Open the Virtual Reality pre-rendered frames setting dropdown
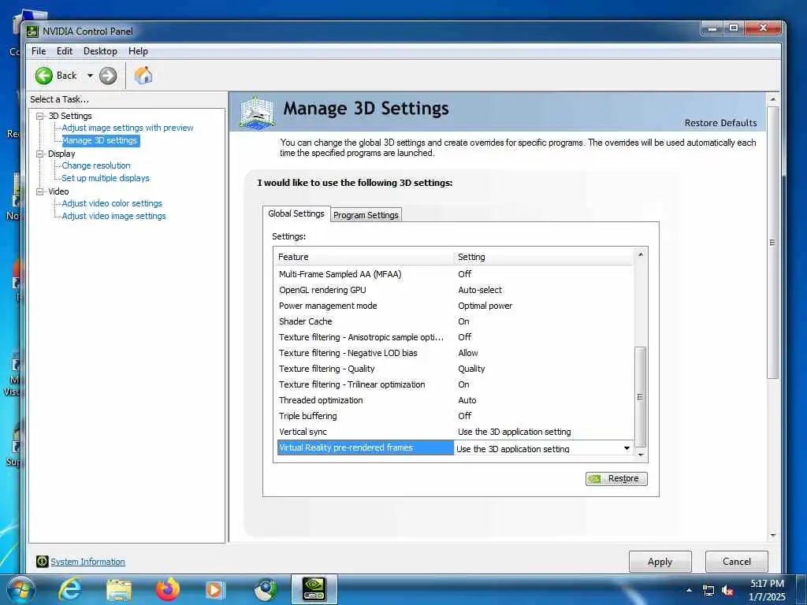 pos(627,448)
